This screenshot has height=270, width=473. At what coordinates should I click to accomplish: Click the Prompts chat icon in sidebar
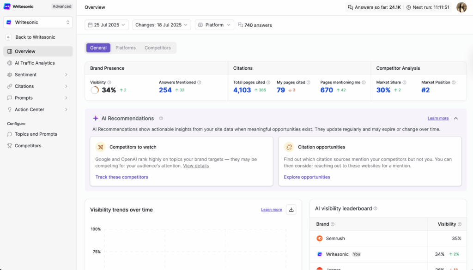click(x=10, y=98)
